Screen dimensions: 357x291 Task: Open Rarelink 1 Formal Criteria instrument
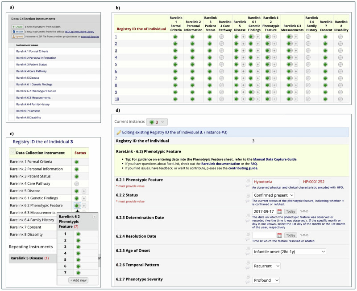pyautogui.click(x=32, y=51)
